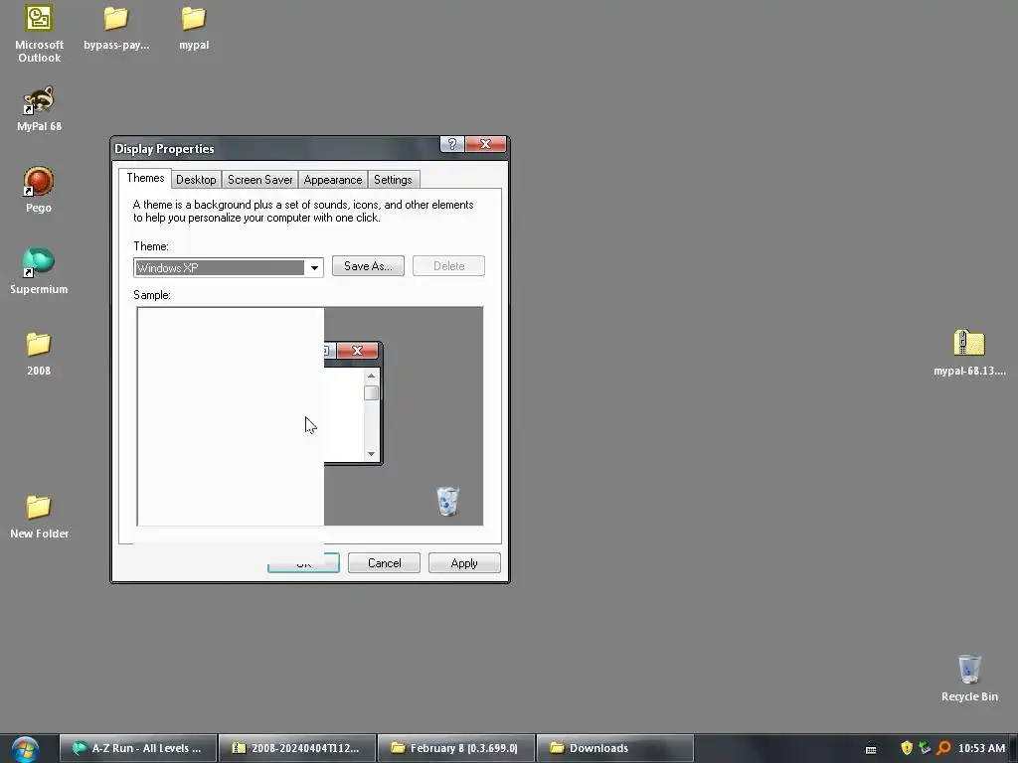Select the mypal-68.13 zip archive icon
The height and width of the screenshot is (763, 1018).
(969, 353)
